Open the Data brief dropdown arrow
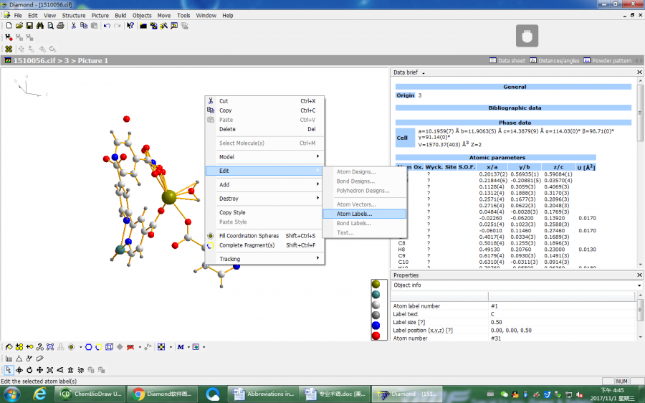This screenshot has width=645, height=403. pos(424,73)
